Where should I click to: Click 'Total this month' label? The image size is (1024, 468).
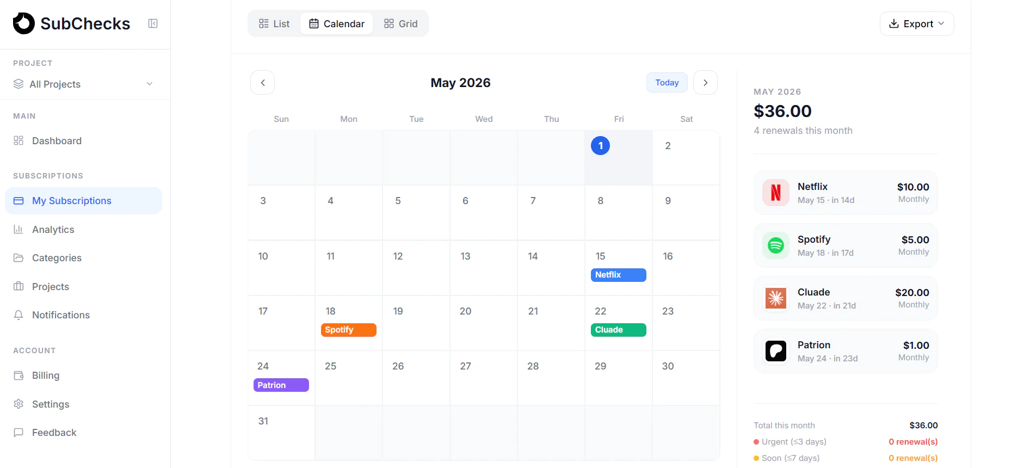[784, 426]
